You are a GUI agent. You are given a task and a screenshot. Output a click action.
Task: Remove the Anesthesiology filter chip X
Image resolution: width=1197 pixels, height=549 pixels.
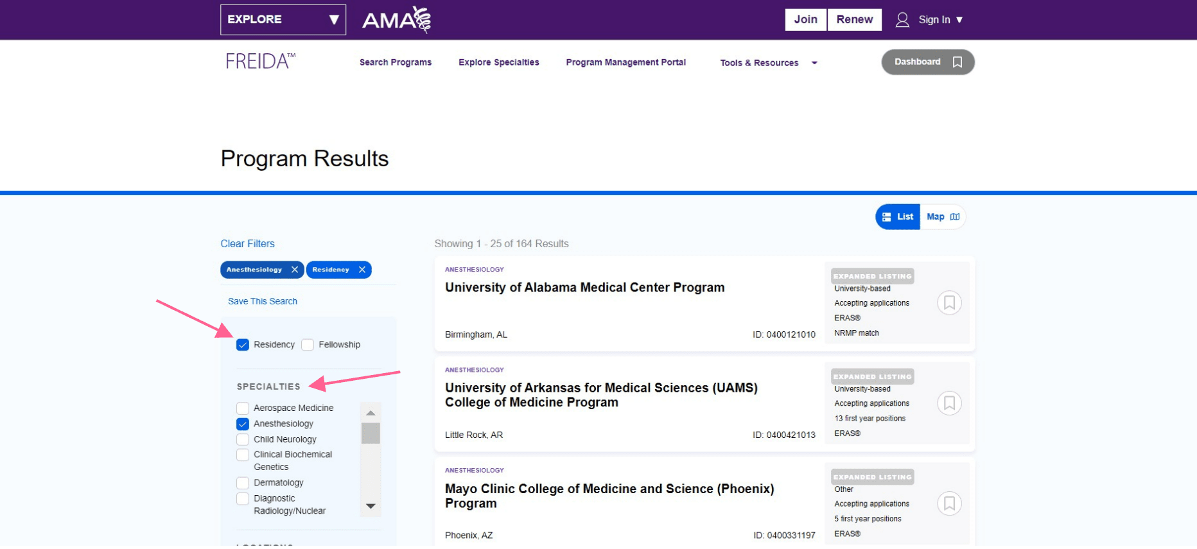295,270
